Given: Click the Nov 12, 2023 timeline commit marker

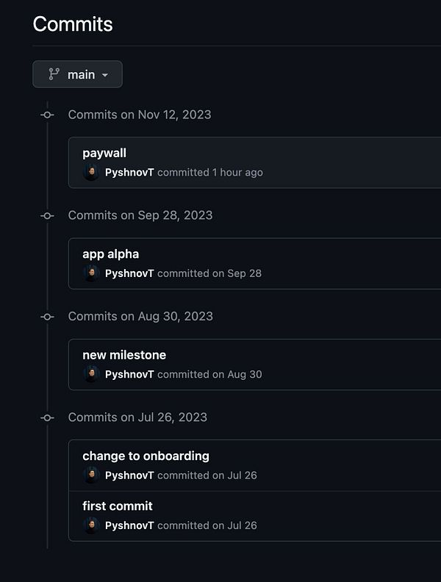Looking at the screenshot, I should pos(48,115).
